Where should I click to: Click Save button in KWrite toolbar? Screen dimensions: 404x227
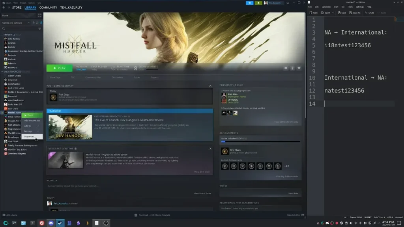click(x=342, y=13)
